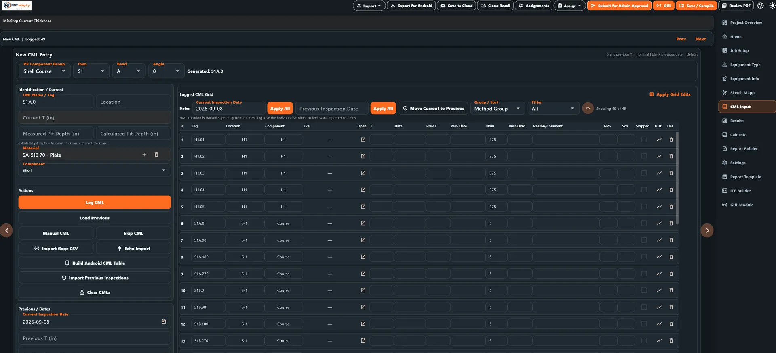The image size is (776, 353).
Task: Open the help question mark icon
Action: click(760, 6)
